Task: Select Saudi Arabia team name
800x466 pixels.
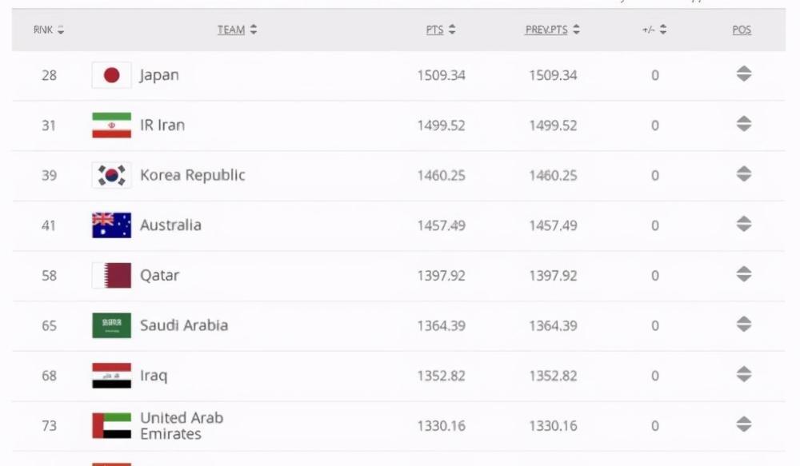Action: coord(184,325)
